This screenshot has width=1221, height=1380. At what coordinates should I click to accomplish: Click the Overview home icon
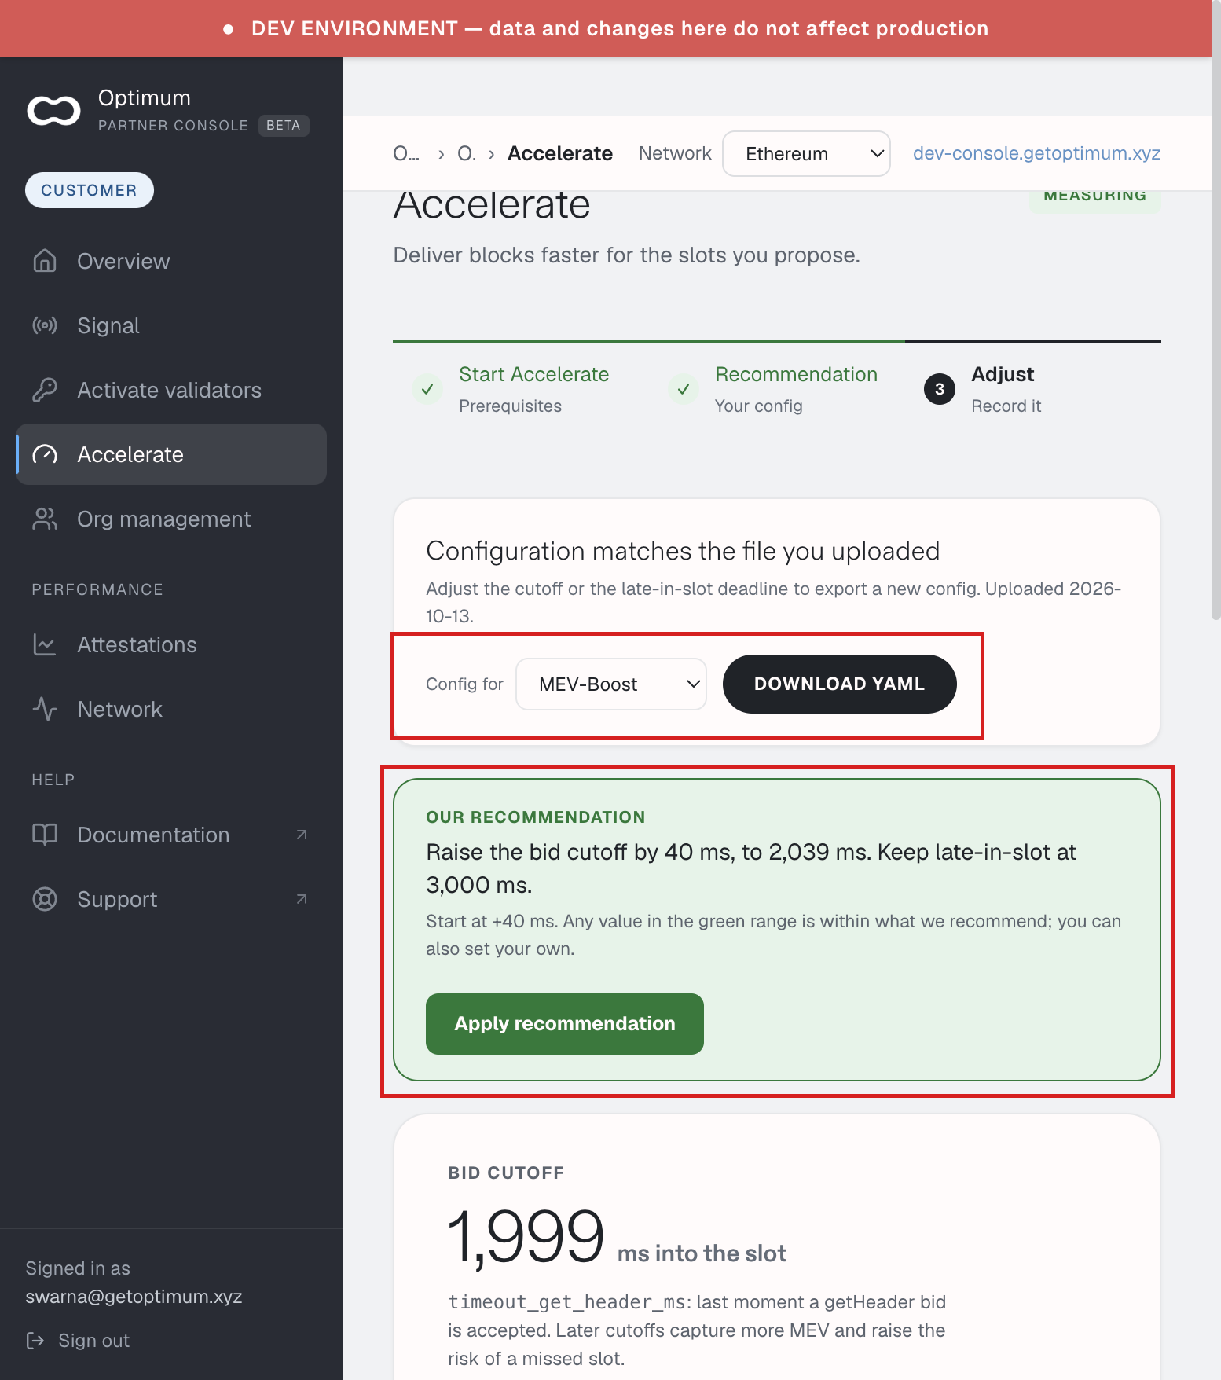pos(45,261)
